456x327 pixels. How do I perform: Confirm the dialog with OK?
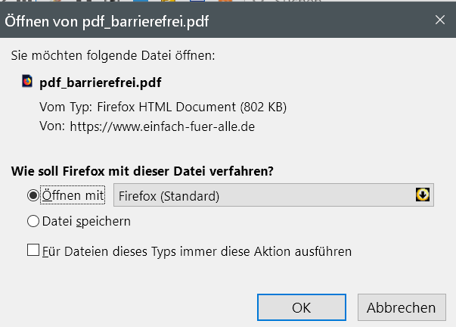[x=301, y=307]
